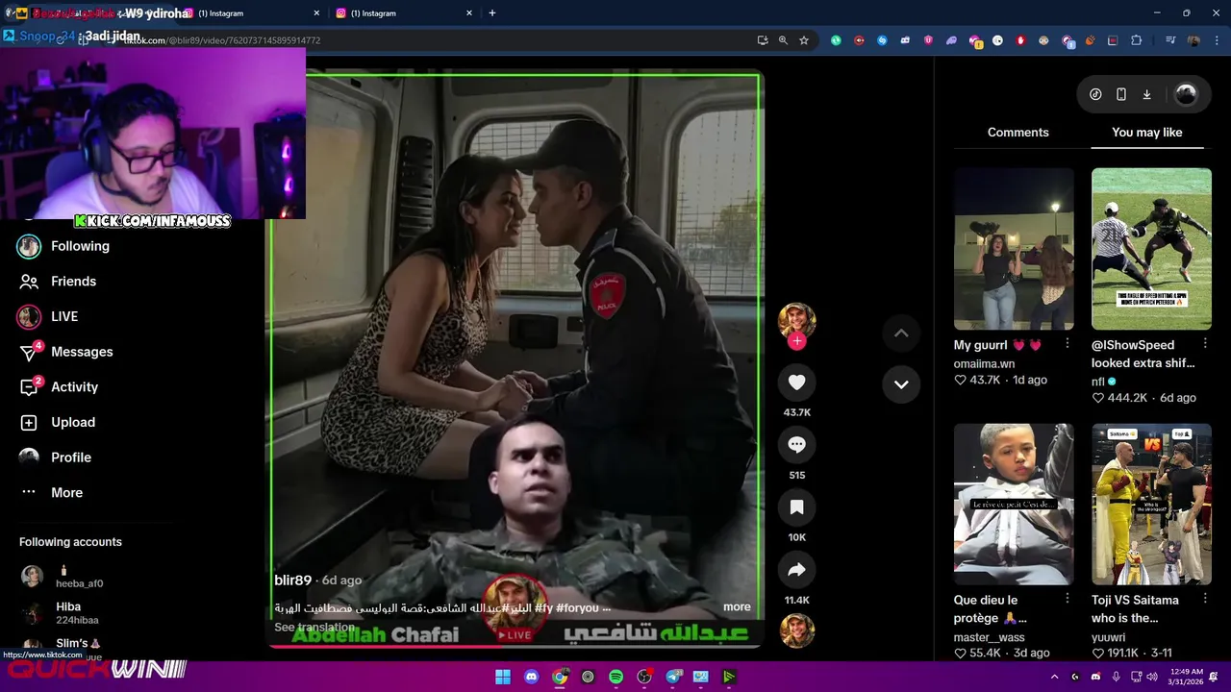
Task: Open the creator avatar above the like button
Action: (796, 321)
